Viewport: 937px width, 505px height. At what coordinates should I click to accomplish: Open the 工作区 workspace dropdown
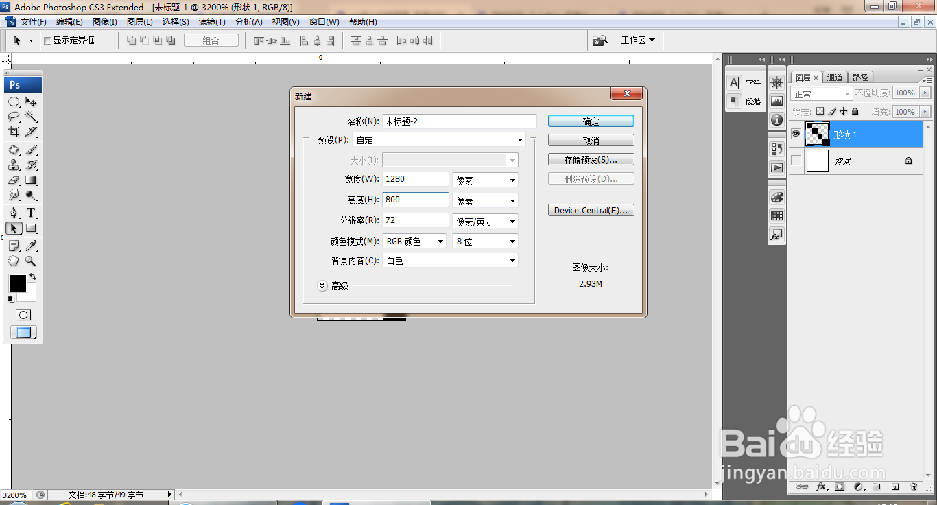[638, 40]
